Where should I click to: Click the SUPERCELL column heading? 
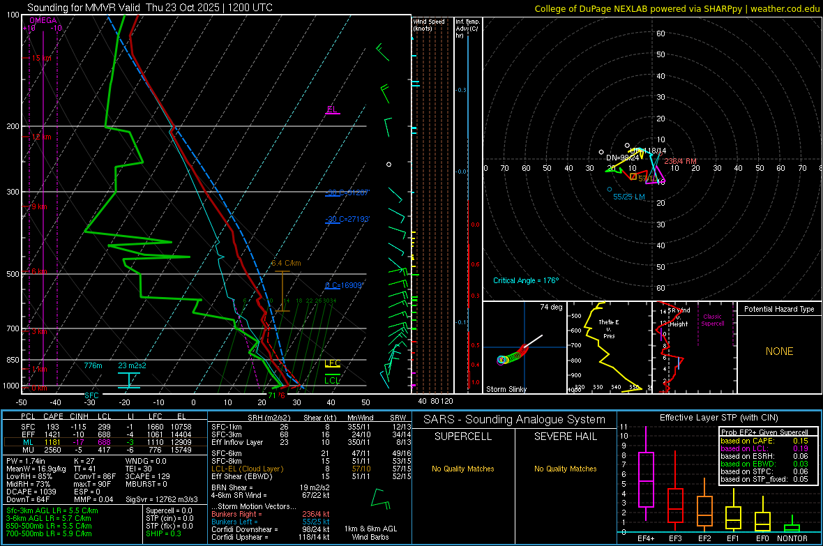point(463,437)
